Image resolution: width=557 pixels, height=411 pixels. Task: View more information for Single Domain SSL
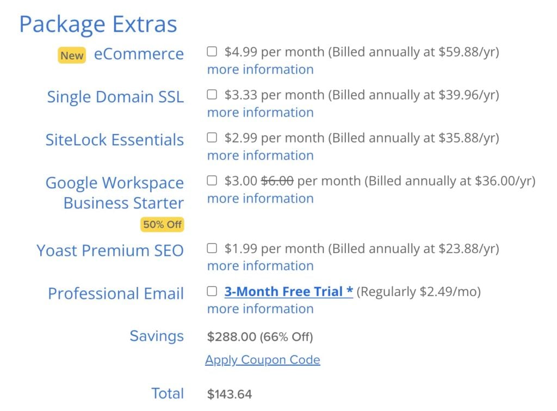[259, 112]
